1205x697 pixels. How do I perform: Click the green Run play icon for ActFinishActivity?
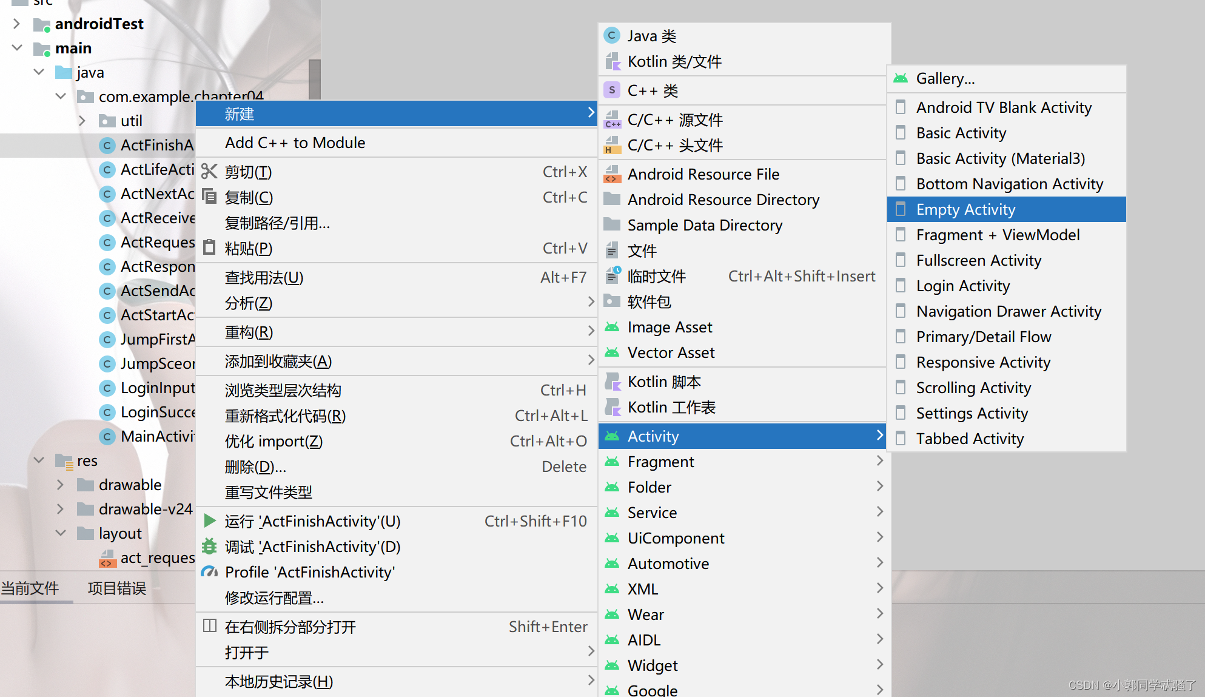(209, 520)
